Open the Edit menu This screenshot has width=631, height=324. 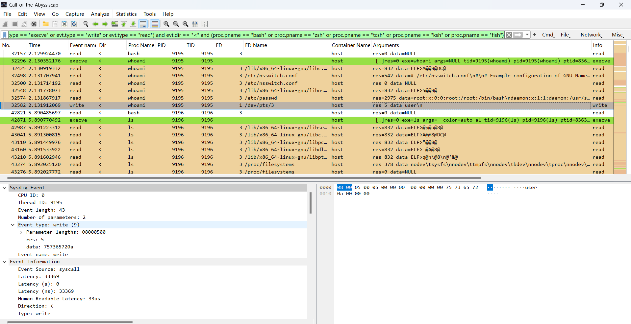pyautogui.click(x=22, y=14)
